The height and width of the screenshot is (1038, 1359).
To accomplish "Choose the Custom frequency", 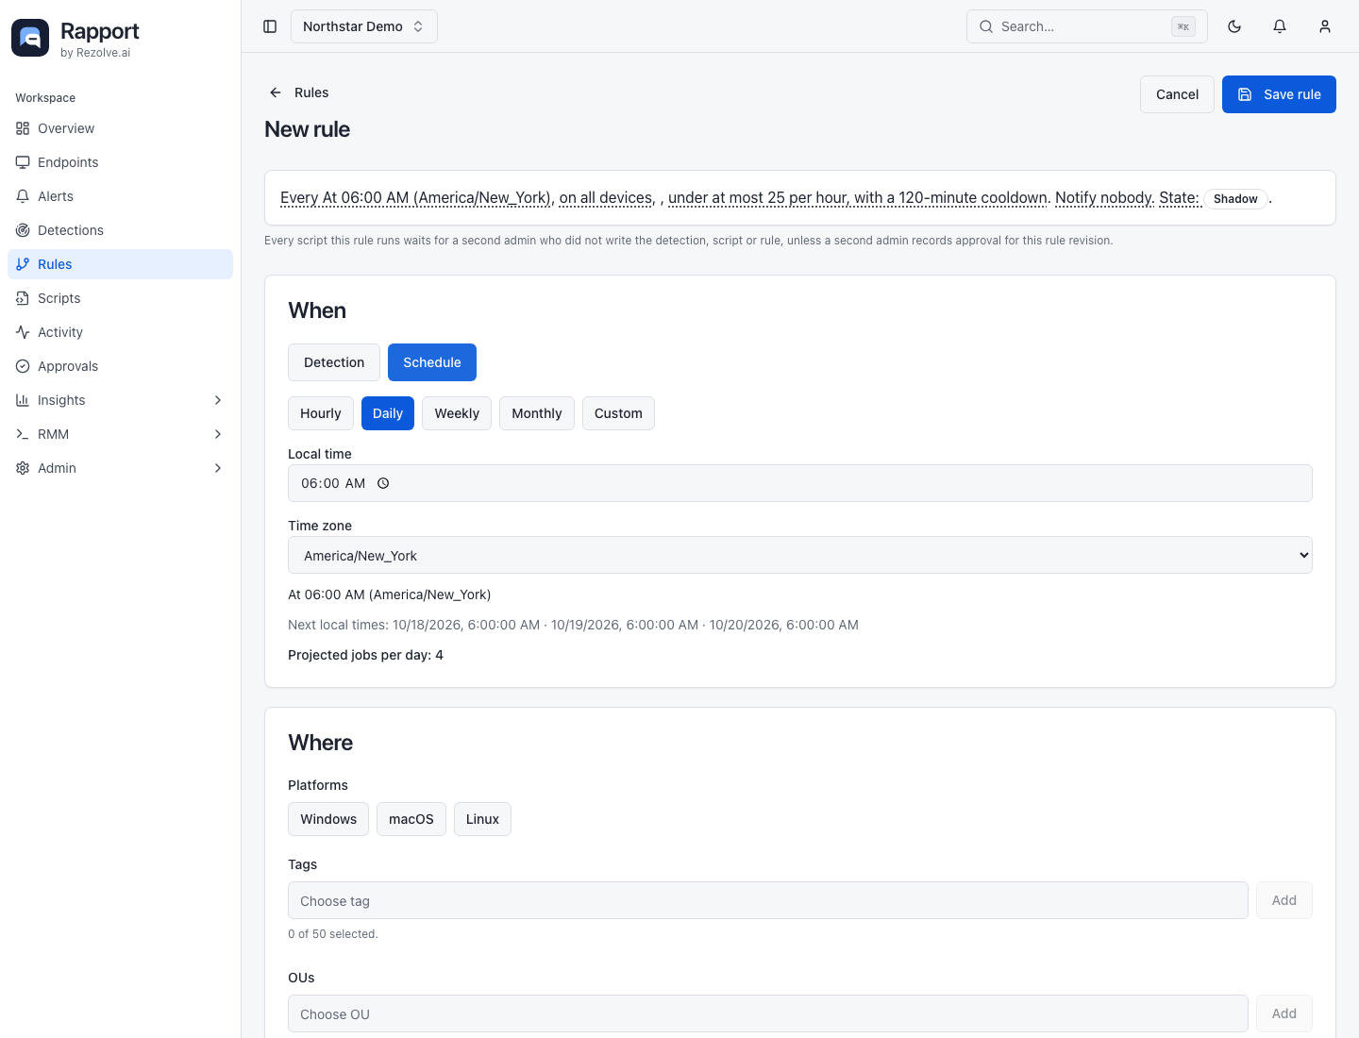I will pyautogui.click(x=618, y=413).
